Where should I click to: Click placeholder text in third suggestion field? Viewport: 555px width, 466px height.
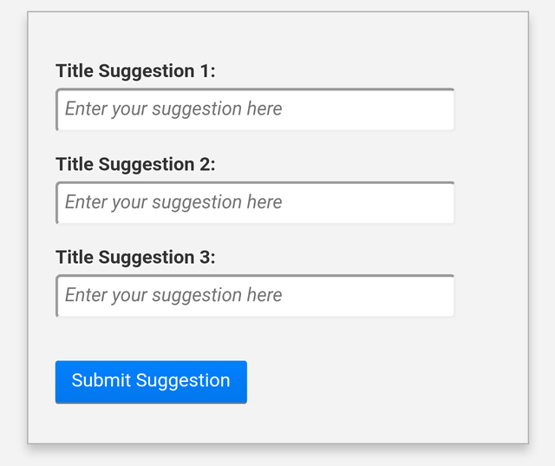pyautogui.click(x=173, y=295)
